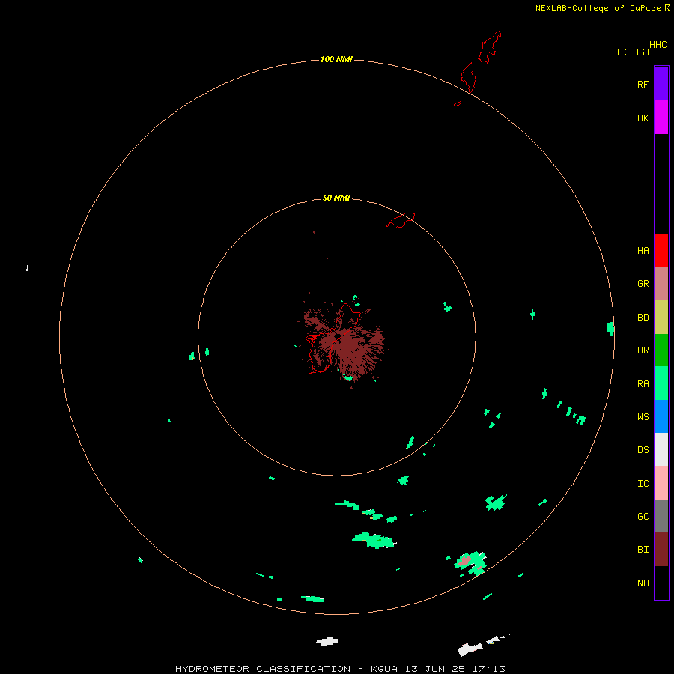Click the HHC product label
The width and height of the screenshot is (674, 674).
coord(658,45)
